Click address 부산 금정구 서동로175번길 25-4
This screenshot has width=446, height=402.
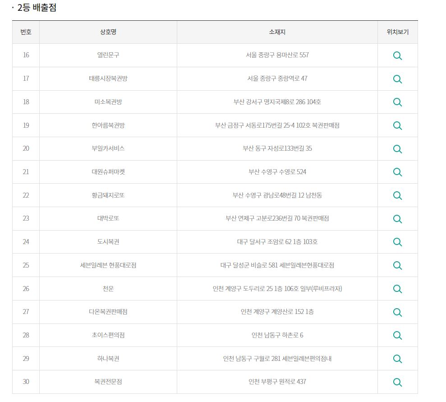click(x=255, y=125)
